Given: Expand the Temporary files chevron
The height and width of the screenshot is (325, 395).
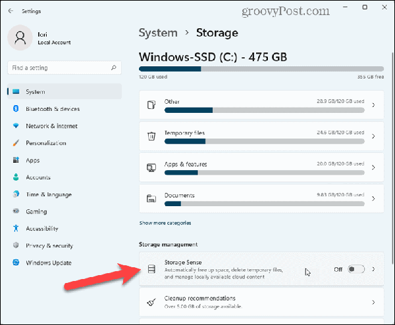Looking at the screenshot, I should [x=373, y=136].
